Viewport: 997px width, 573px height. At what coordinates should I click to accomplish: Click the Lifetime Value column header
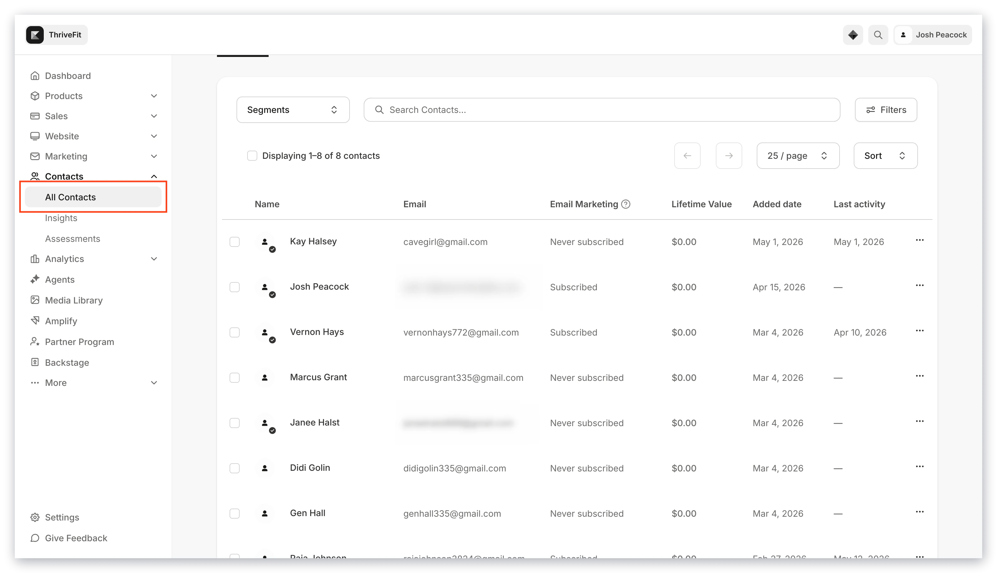coord(701,204)
